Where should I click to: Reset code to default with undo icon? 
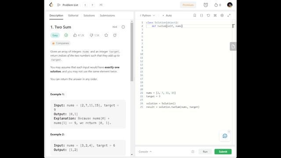coord(208,16)
